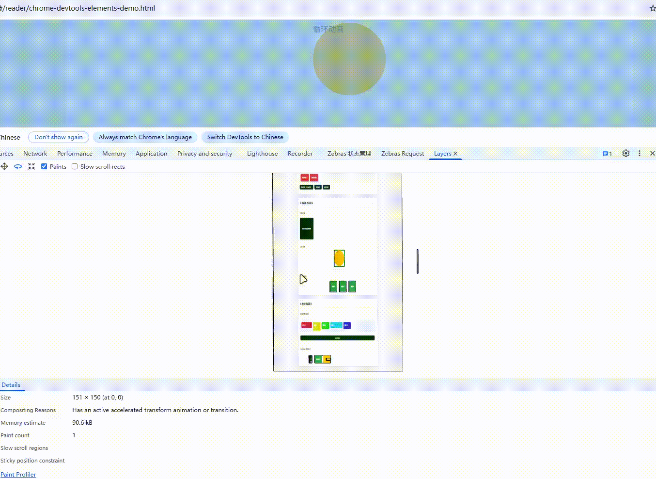Open the Console drawer with 1 message
Viewport: 656px width, 479px height.
click(x=607, y=153)
